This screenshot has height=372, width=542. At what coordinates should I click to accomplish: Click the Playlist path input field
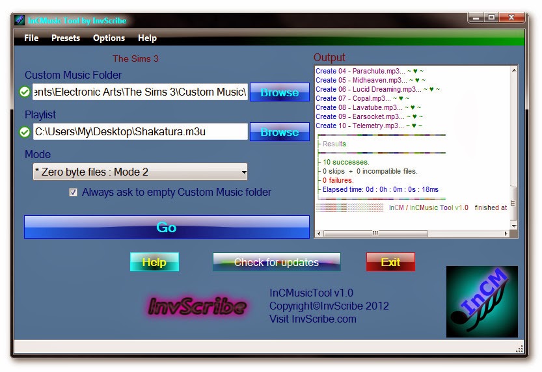click(140, 131)
